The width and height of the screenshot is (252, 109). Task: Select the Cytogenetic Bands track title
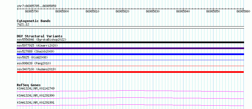[34, 21]
